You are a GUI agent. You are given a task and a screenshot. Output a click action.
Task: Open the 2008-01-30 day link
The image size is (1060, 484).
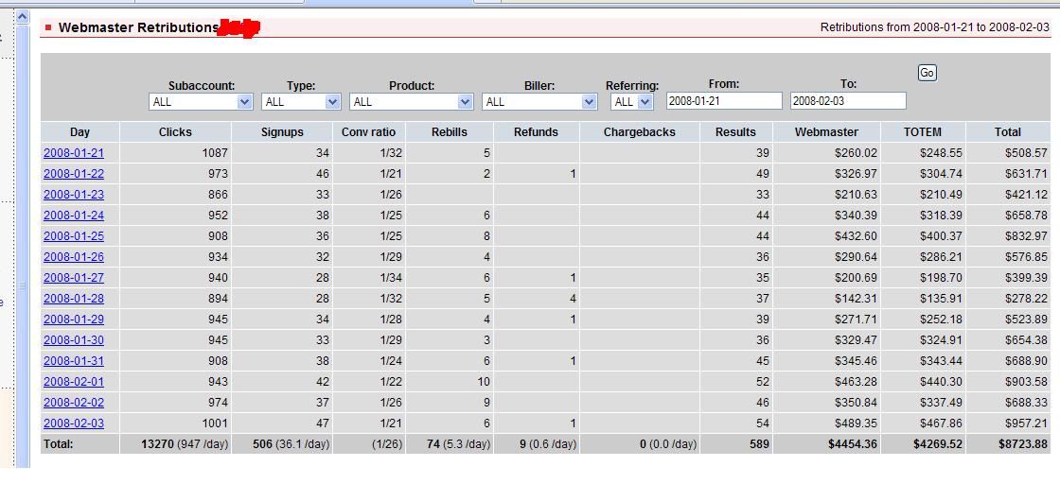click(74, 340)
